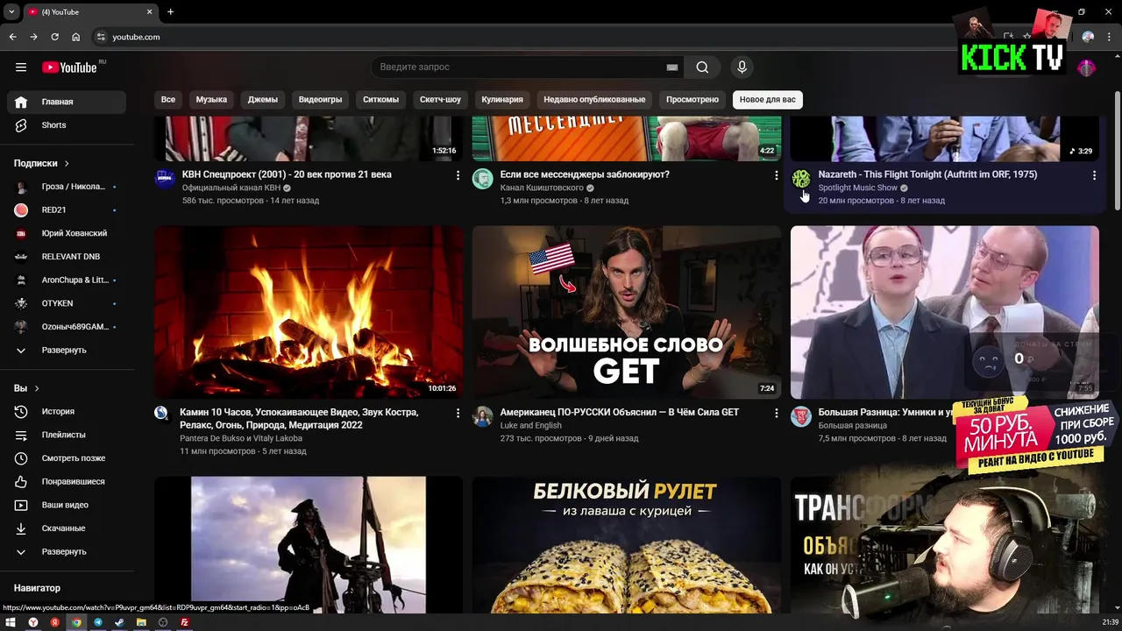Open Скачанные in sidebar

coord(67,528)
